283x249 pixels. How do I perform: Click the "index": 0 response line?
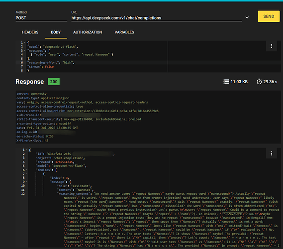tap(59, 178)
